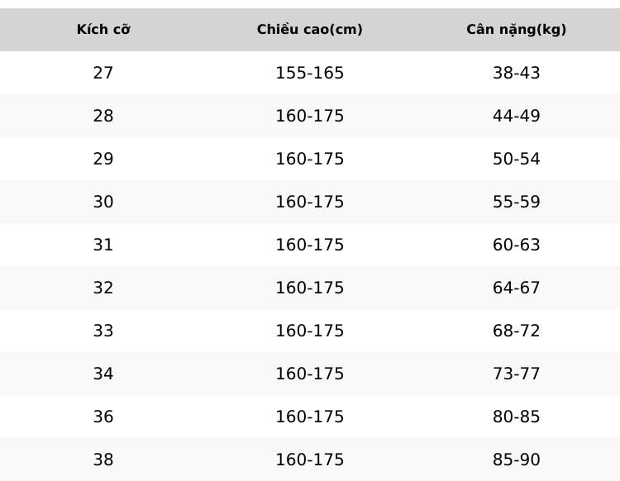Click weight range 50-54
The height and width of the screenshot is (481, 620).
pyautogui.click(x=516, y=159)
